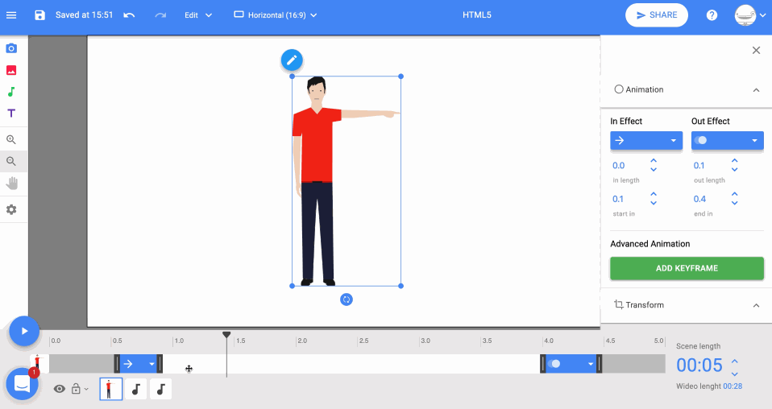Save project with the floppy disk icon
This screenshot has height=409, width=772.
click(39, 15)
